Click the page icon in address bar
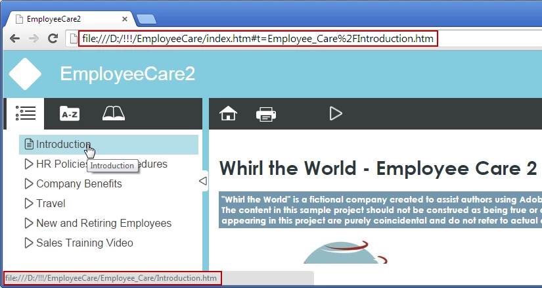 pos(74,38)
